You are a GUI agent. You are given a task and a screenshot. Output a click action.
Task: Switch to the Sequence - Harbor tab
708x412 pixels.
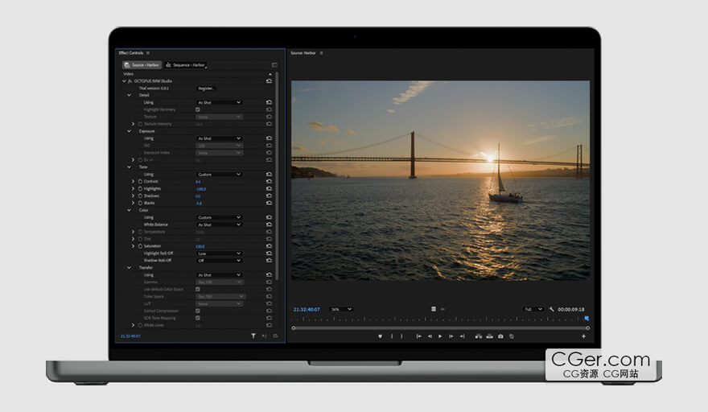(x=186, y=65)
